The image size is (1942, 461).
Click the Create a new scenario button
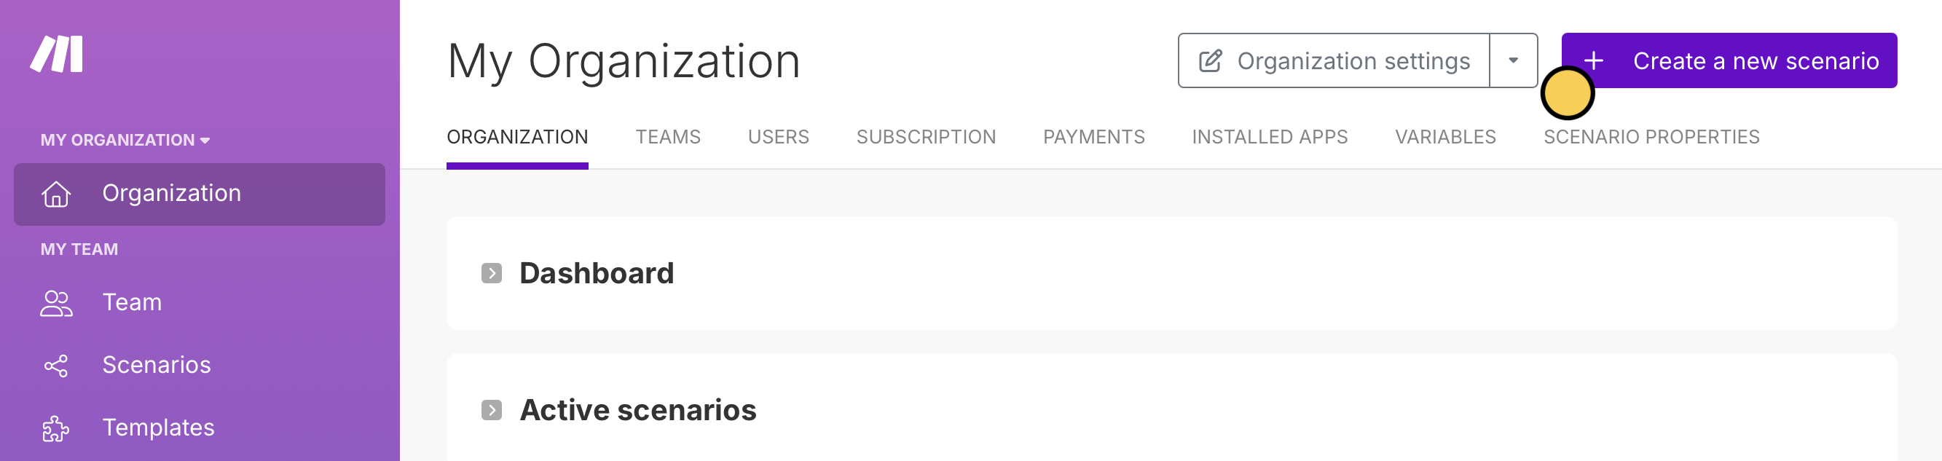1729,60
